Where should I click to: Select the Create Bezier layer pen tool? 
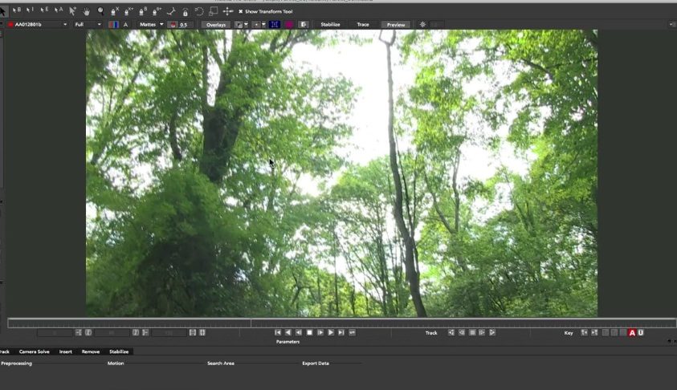143,11
